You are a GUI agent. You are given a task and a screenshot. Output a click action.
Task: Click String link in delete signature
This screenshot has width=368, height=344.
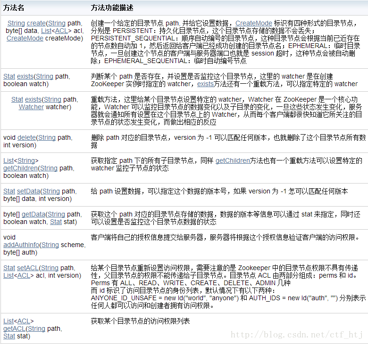[47, 137]
